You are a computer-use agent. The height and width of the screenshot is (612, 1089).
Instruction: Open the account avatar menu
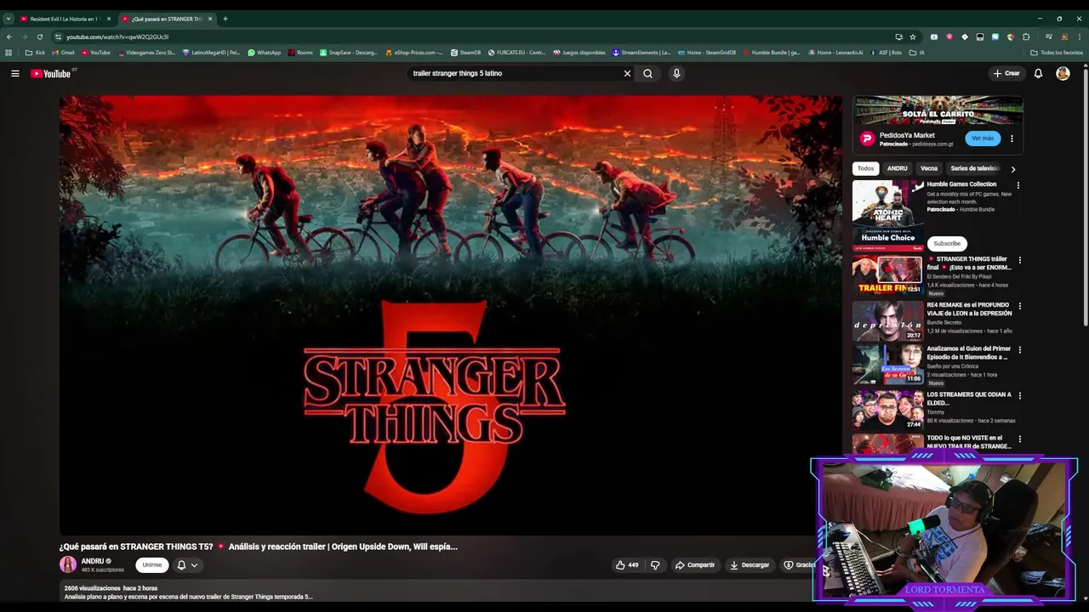[x=1063, y=73]
